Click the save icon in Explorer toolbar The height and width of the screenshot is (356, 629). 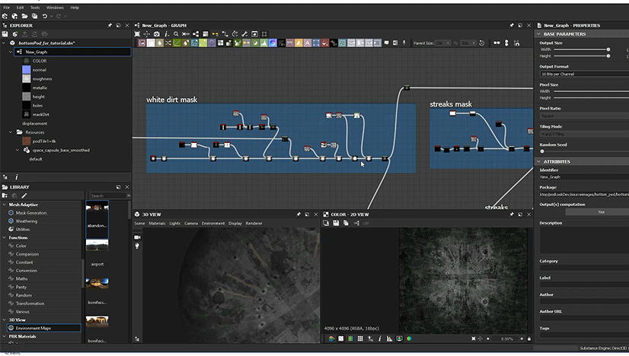coord(5,34)
